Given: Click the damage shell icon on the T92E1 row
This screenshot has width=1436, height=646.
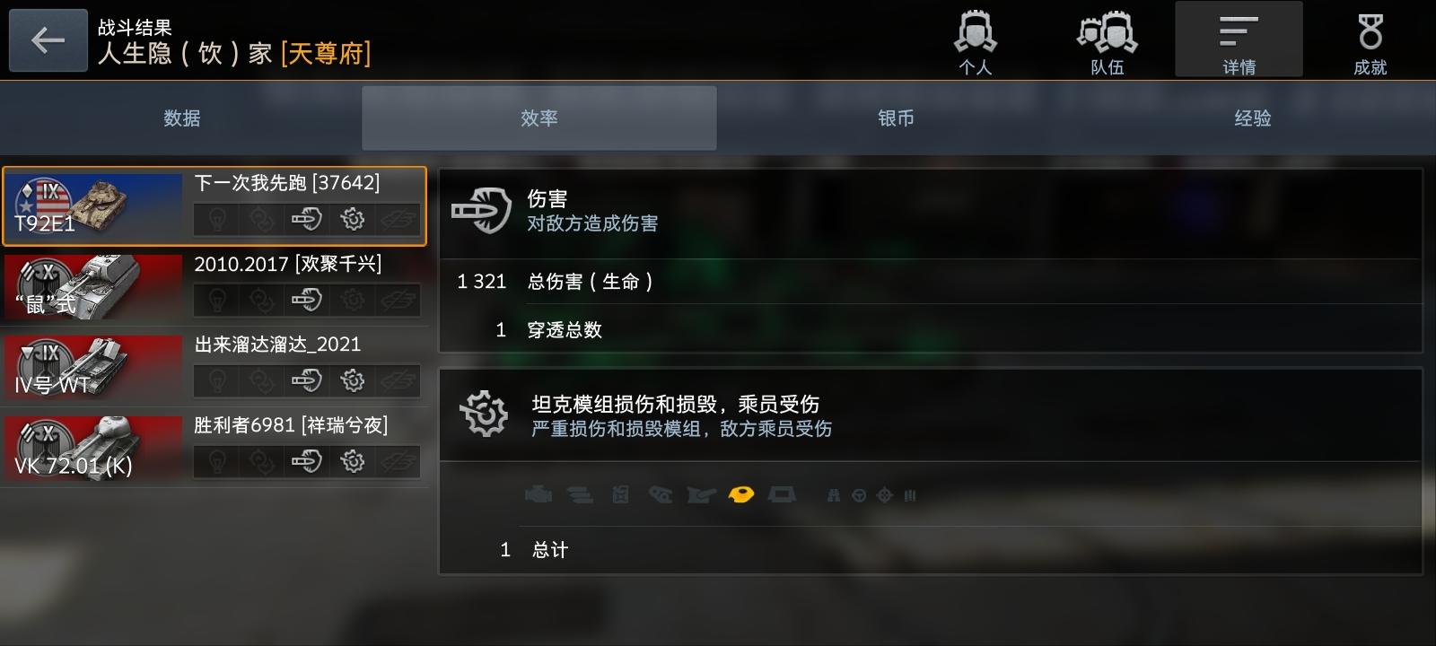Looking at the screenshot, I should tap(306, 219).
